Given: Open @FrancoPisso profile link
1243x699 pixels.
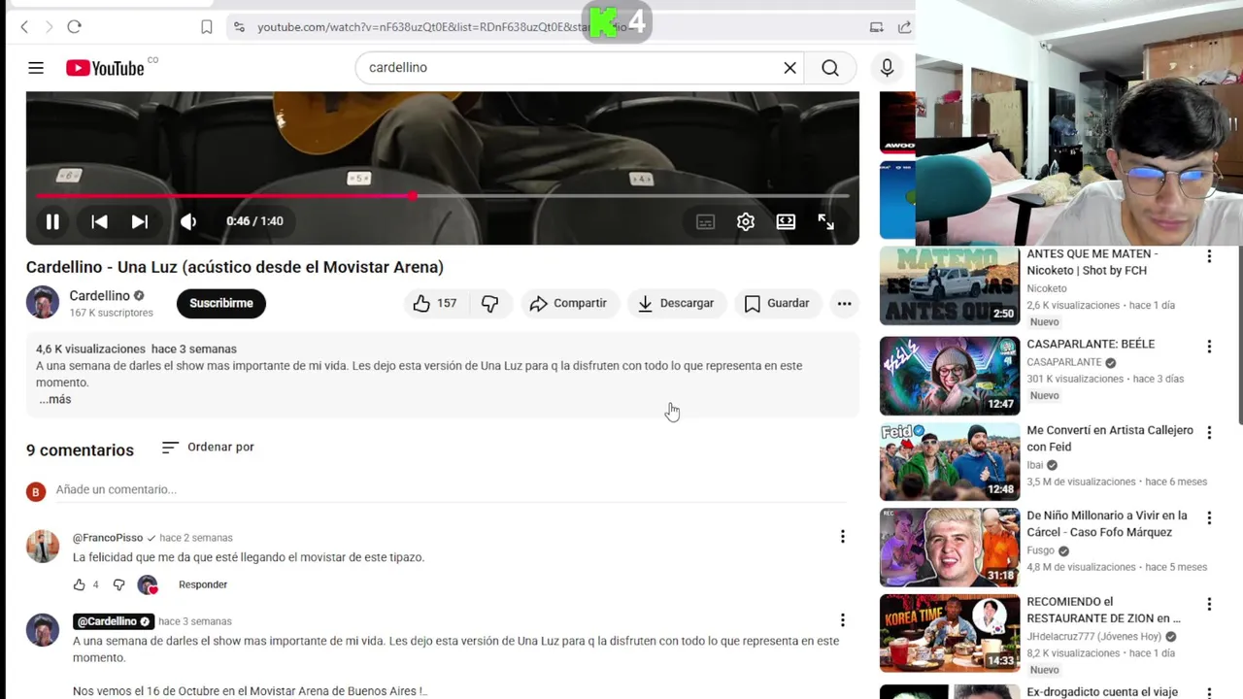Looking at the screenshot, I should point(108,538).
